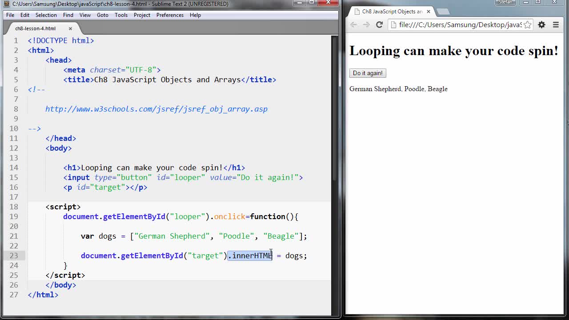Open the Help menu
The image size is (569, 320).
[195, 15]
